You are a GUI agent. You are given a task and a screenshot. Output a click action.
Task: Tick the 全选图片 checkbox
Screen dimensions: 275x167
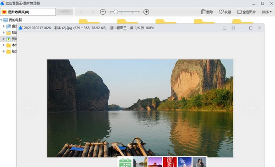[239, 12]
